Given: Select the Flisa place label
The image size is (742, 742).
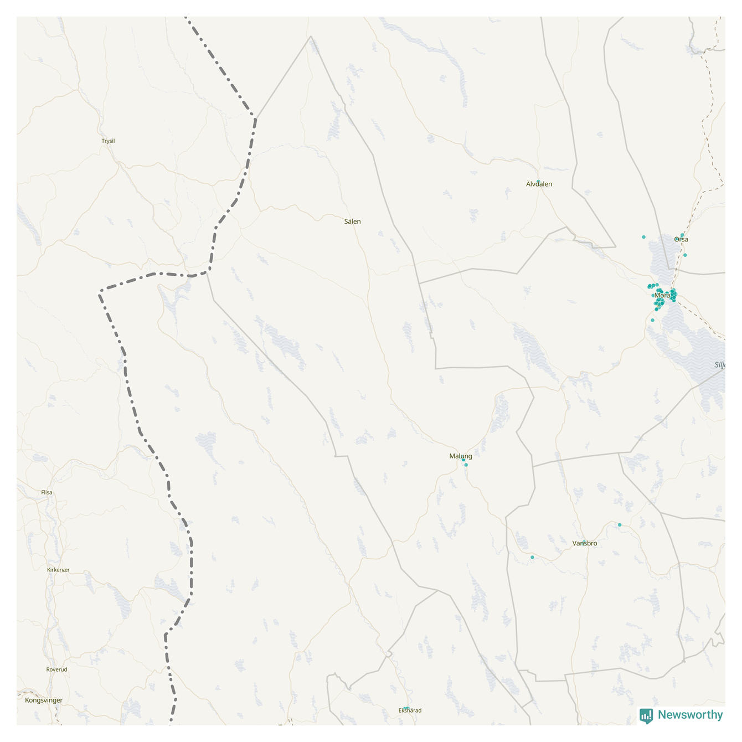Looking at the screenshot, I should 47,492.
